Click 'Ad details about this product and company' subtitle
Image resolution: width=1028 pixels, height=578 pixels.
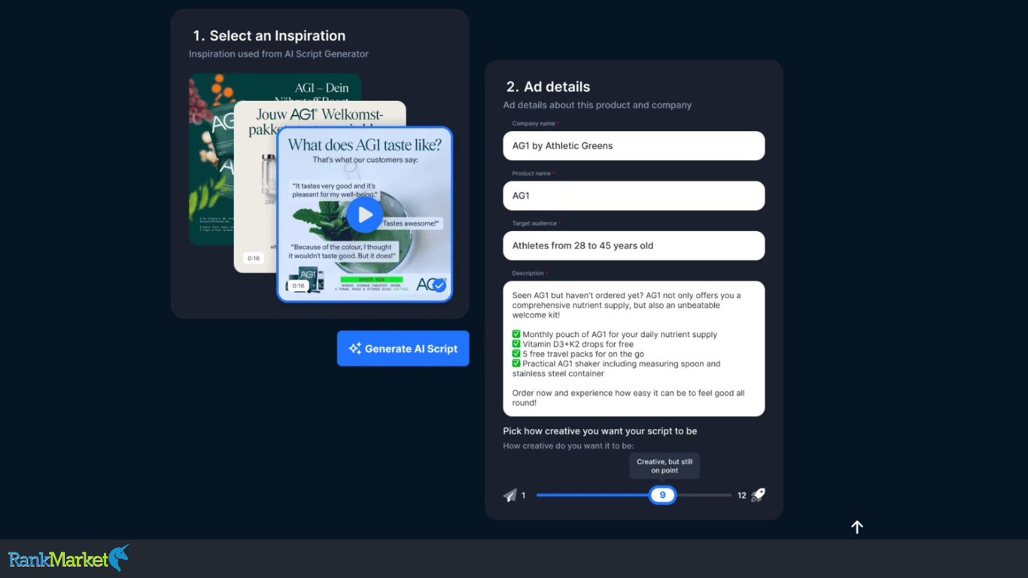pyautogui.click(x=598, y=105)
